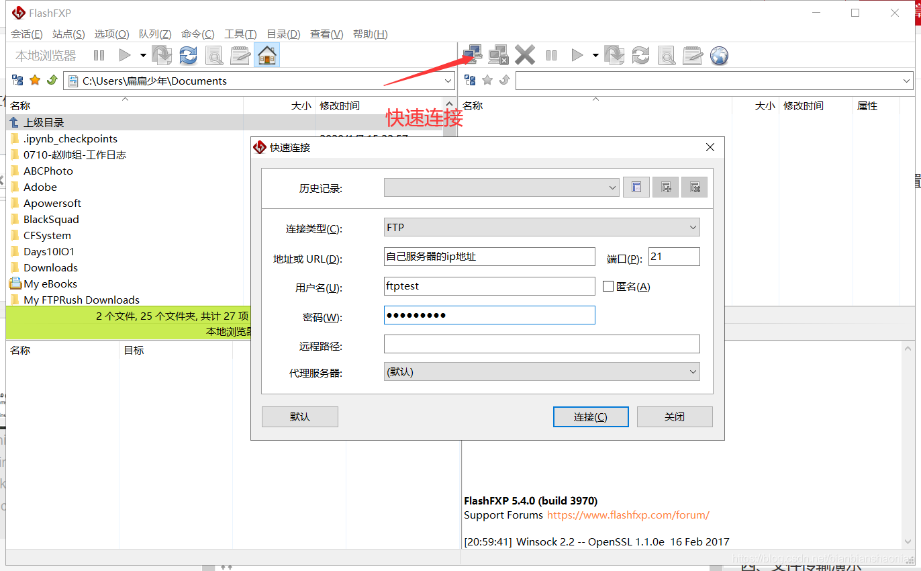Open the 选项(O) menu
Image resolution: width=921 pixels, height=571 pixels.
point(111,34)
